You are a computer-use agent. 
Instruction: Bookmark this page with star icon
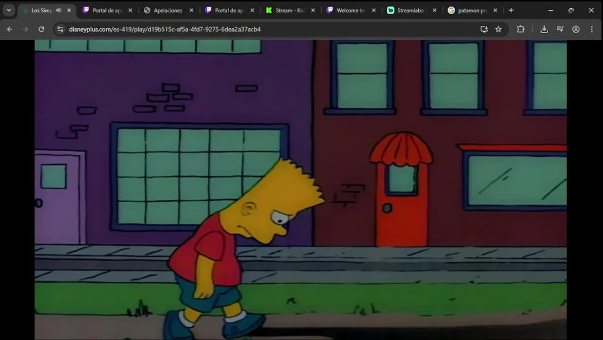click(x=498, y=29)
